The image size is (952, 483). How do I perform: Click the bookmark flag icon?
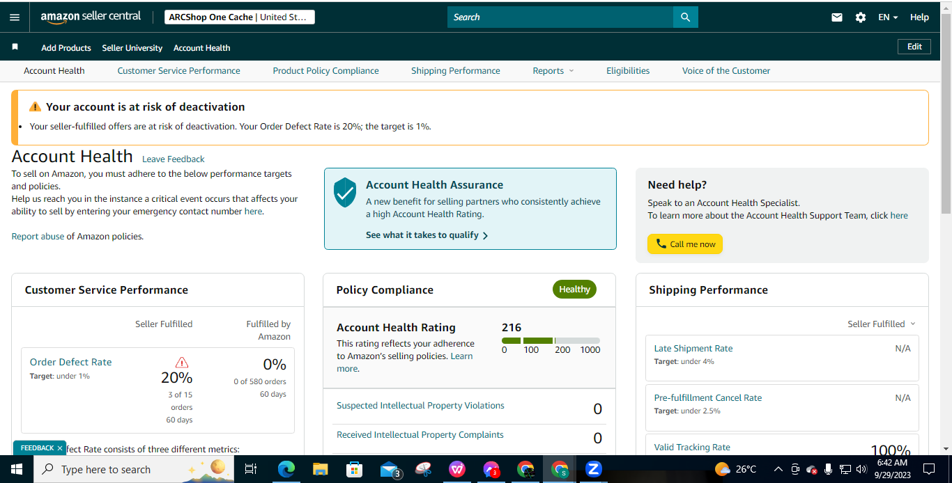point(15,47)
